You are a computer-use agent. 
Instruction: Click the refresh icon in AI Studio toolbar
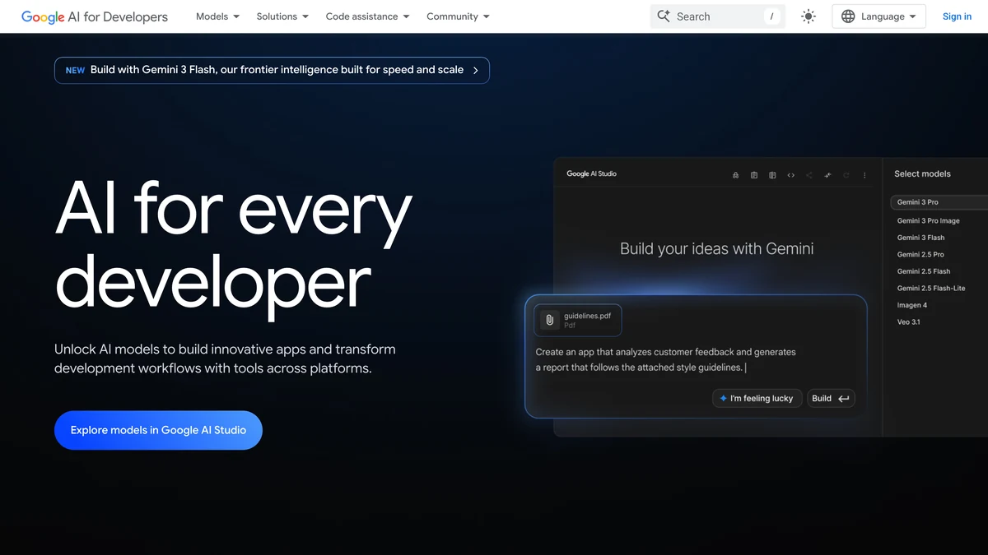pos(846,175)
